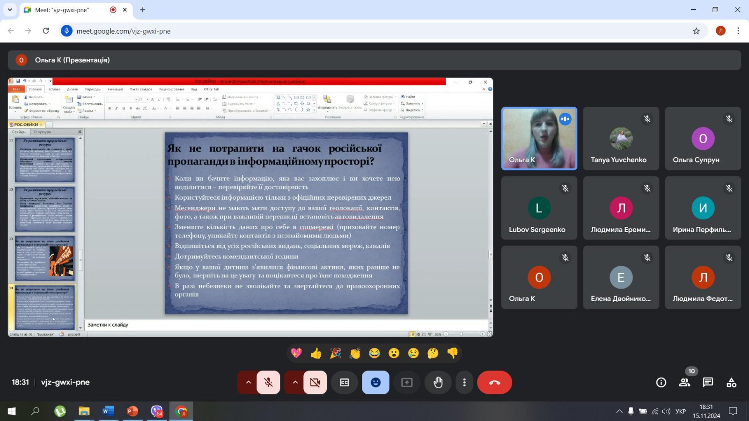Expand video settings chevron beside camera
This screenshot has width=749, height=421.
pyautogui.click(x=295, y=383)
